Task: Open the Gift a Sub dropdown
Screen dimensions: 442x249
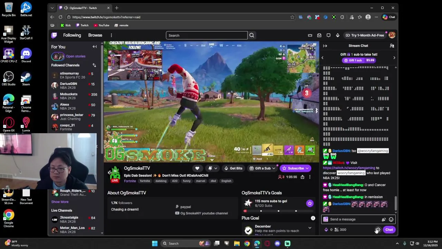Action: pyautogui.click(x=263, y=168)
